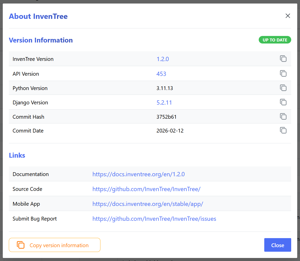300x261 pixels.
Task: Copy the API Version value
Action: coord(283,74)
